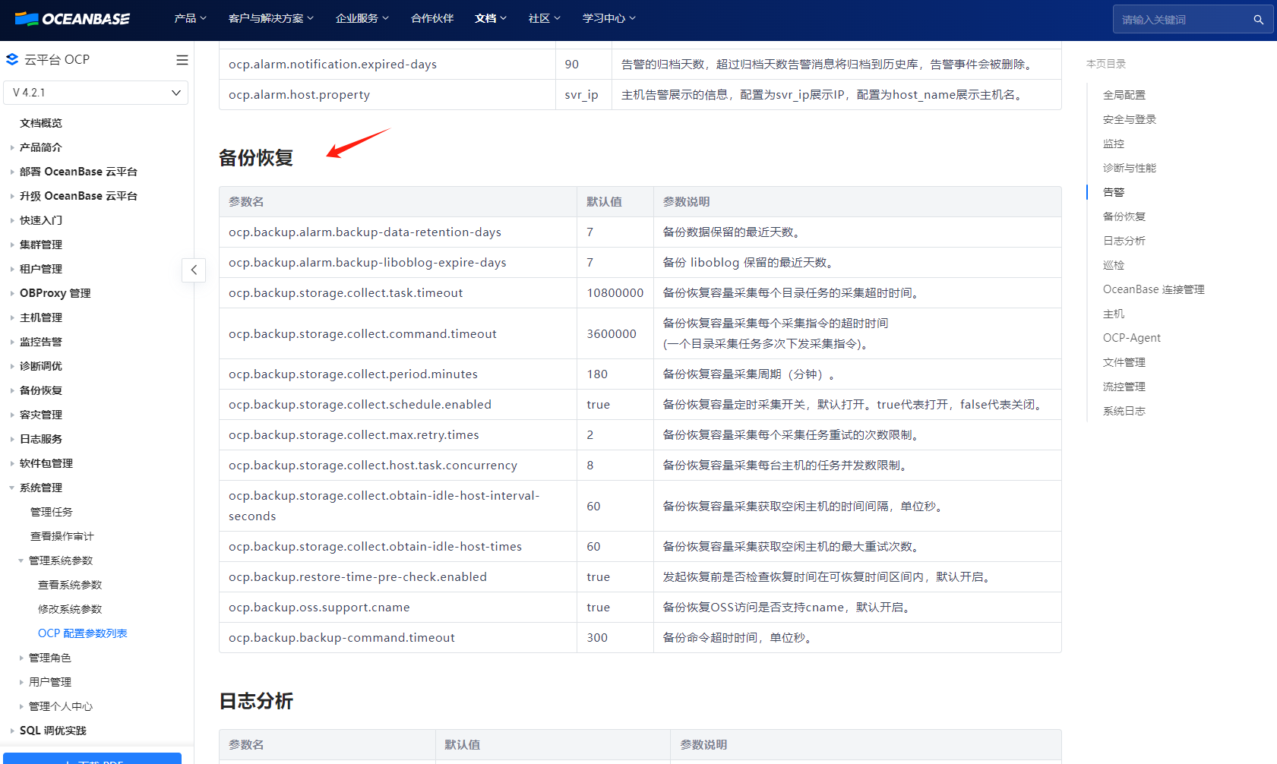Jump to 日志分析 in page contents

pyautogui.click(x=1124, y=241)
